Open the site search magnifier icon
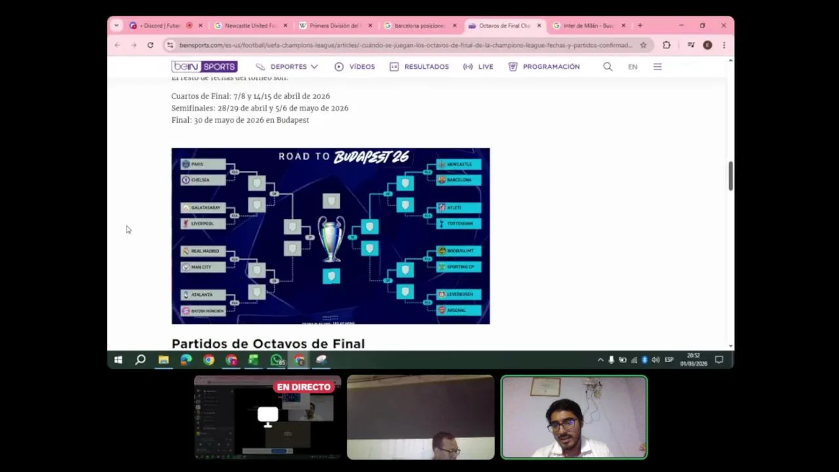Screen dimensions: 839x472 (x=608, y=66)
